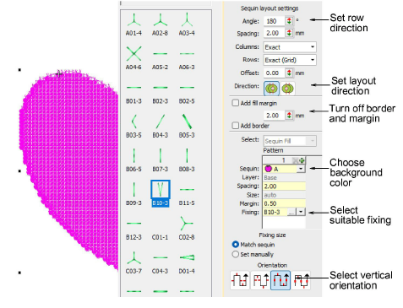This screenshot has width=403, height=308.
Task: Click the Margin 0.50 cell
Action: (x=284, y=203)
